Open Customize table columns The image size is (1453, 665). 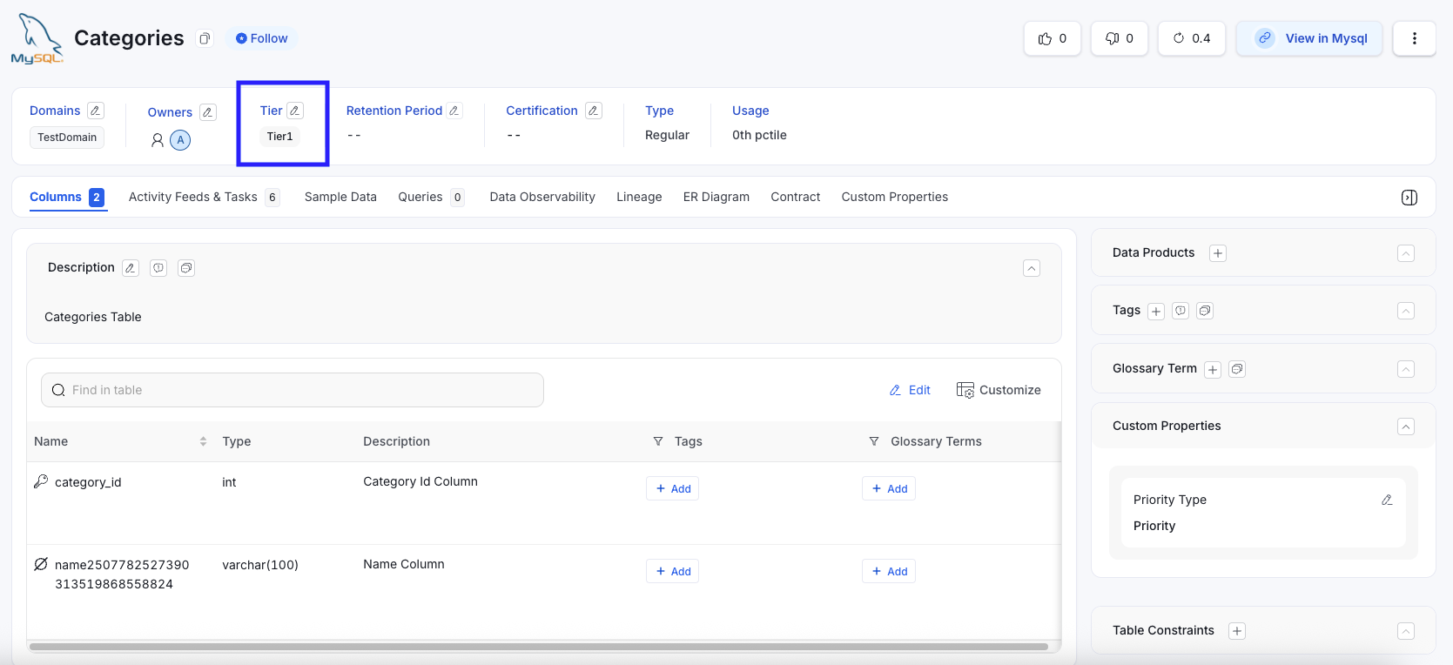pos(999,390)
